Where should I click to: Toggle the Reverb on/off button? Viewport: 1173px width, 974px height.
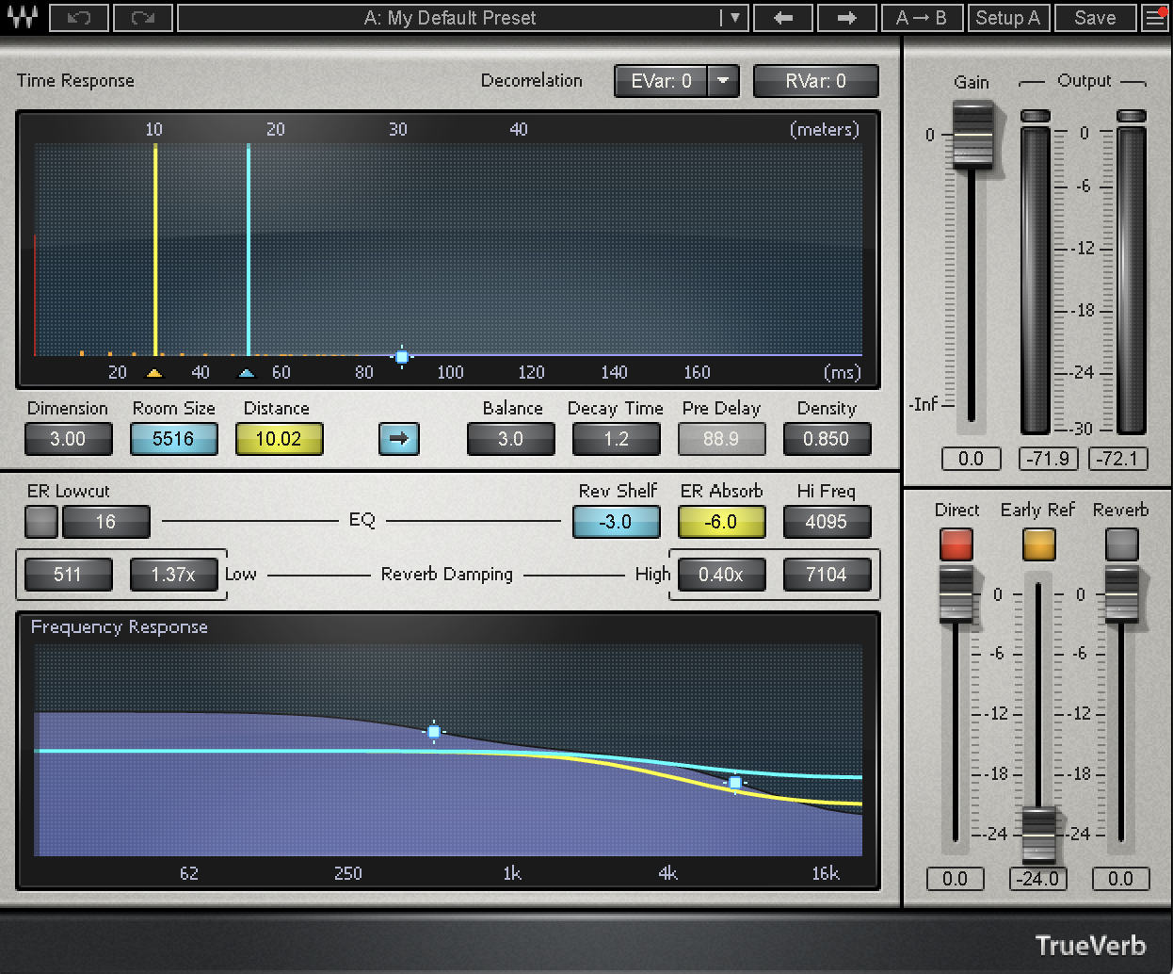pyautogui.click(x=1120, y=544)
